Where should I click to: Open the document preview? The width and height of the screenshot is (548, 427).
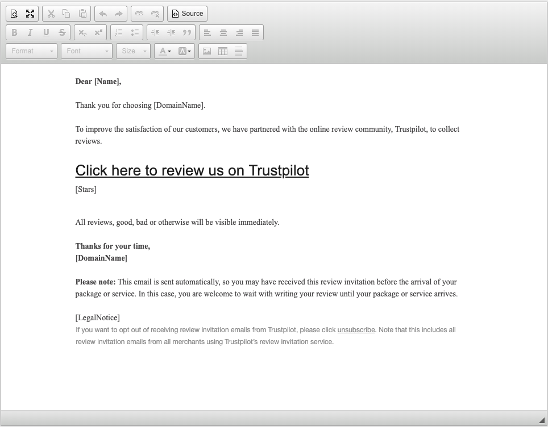click(x=14, y=14)
